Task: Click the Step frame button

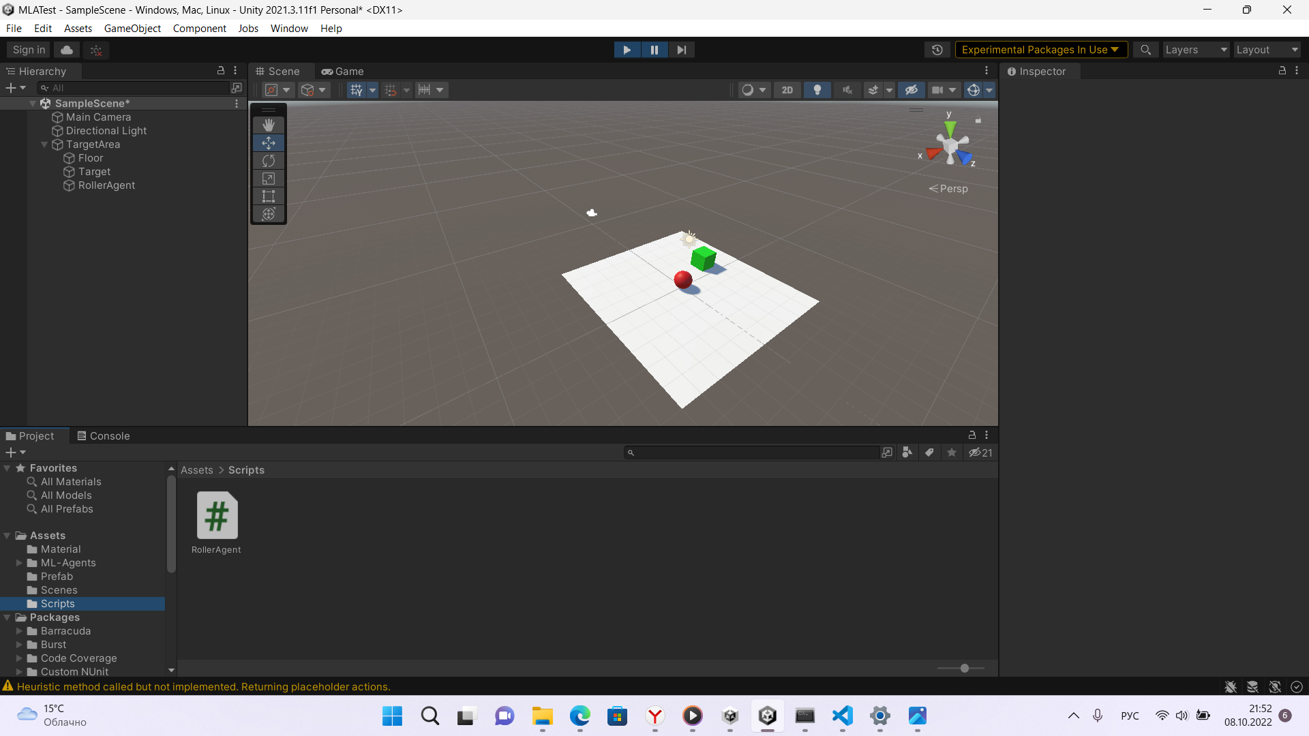Action: (x=681, y=50)
